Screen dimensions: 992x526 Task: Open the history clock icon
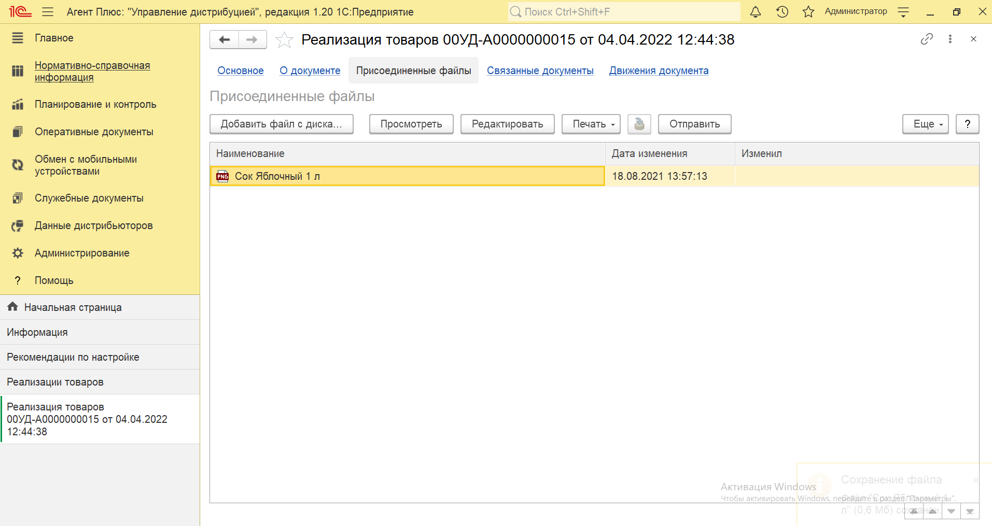point(782,12)
